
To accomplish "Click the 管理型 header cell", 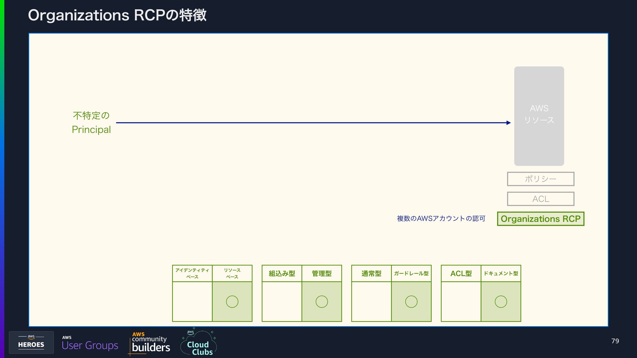I will 322,273.
